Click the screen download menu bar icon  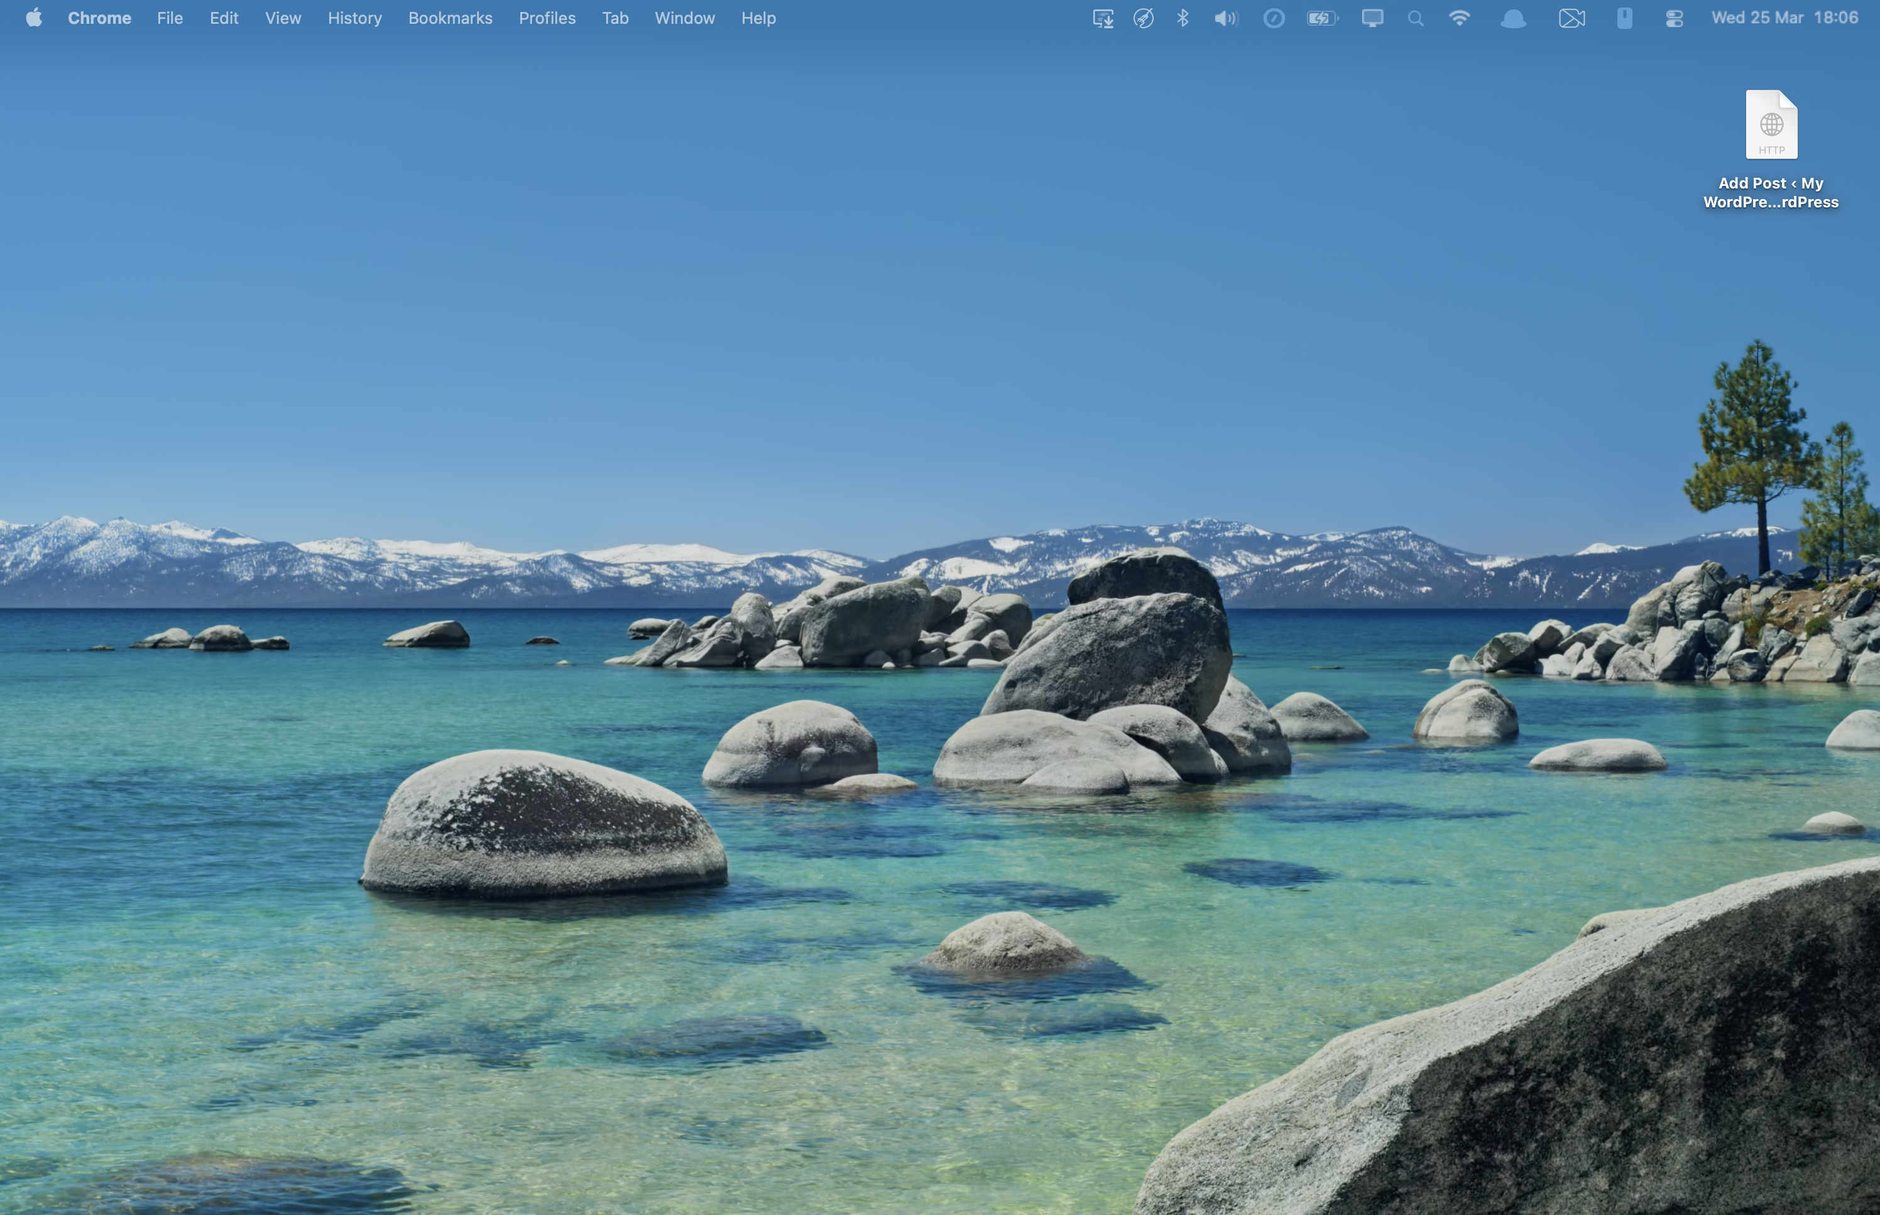[x=1103, y=18]
